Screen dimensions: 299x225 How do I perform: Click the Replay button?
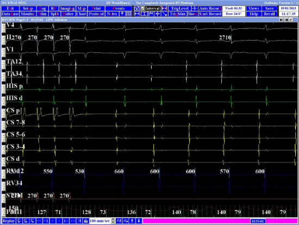[x=9, y=221]
